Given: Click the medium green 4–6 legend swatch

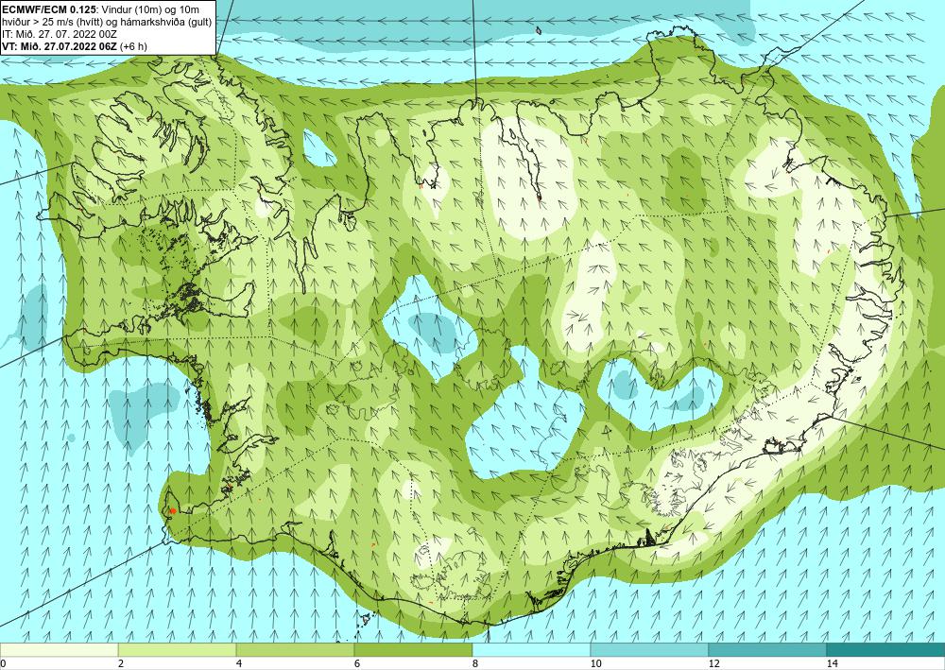Looking at the screenshot, I should [295, 649].
